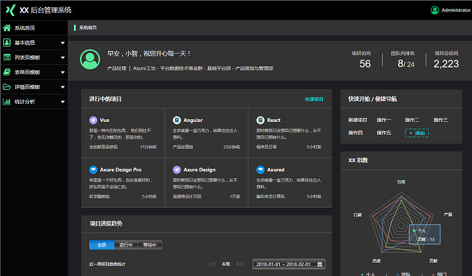Click the Administrator avatar icon
The image size is (472, 276).
coord(434,10)
